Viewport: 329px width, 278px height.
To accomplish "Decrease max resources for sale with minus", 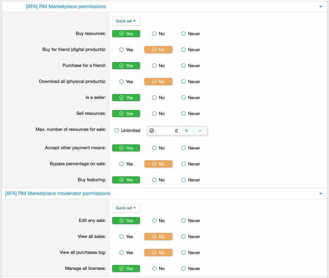I will point(200,131).
